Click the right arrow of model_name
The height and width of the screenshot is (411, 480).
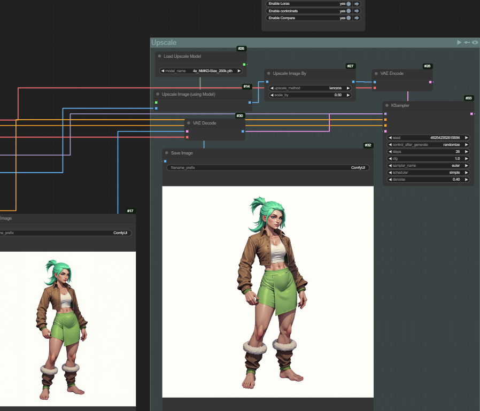point(239,71)
